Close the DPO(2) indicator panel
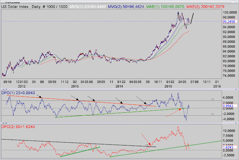Viewport: 239px width, 160px height. click(236, 123)
